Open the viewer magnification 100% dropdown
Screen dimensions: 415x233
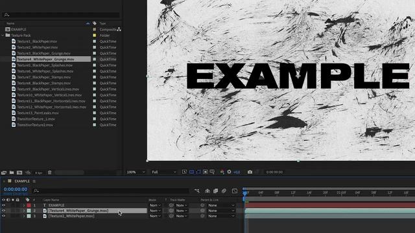pos(136,172)
